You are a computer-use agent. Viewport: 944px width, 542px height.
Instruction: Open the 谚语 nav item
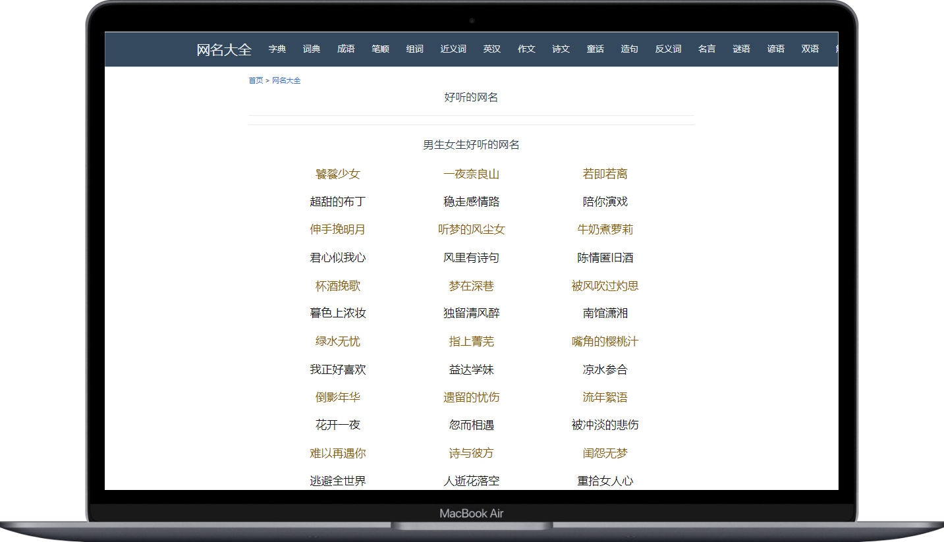pos(776,49)
